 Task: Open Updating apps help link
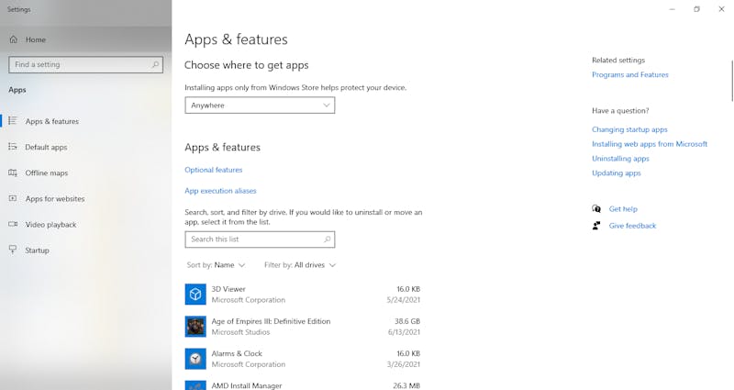pos(617,173)
